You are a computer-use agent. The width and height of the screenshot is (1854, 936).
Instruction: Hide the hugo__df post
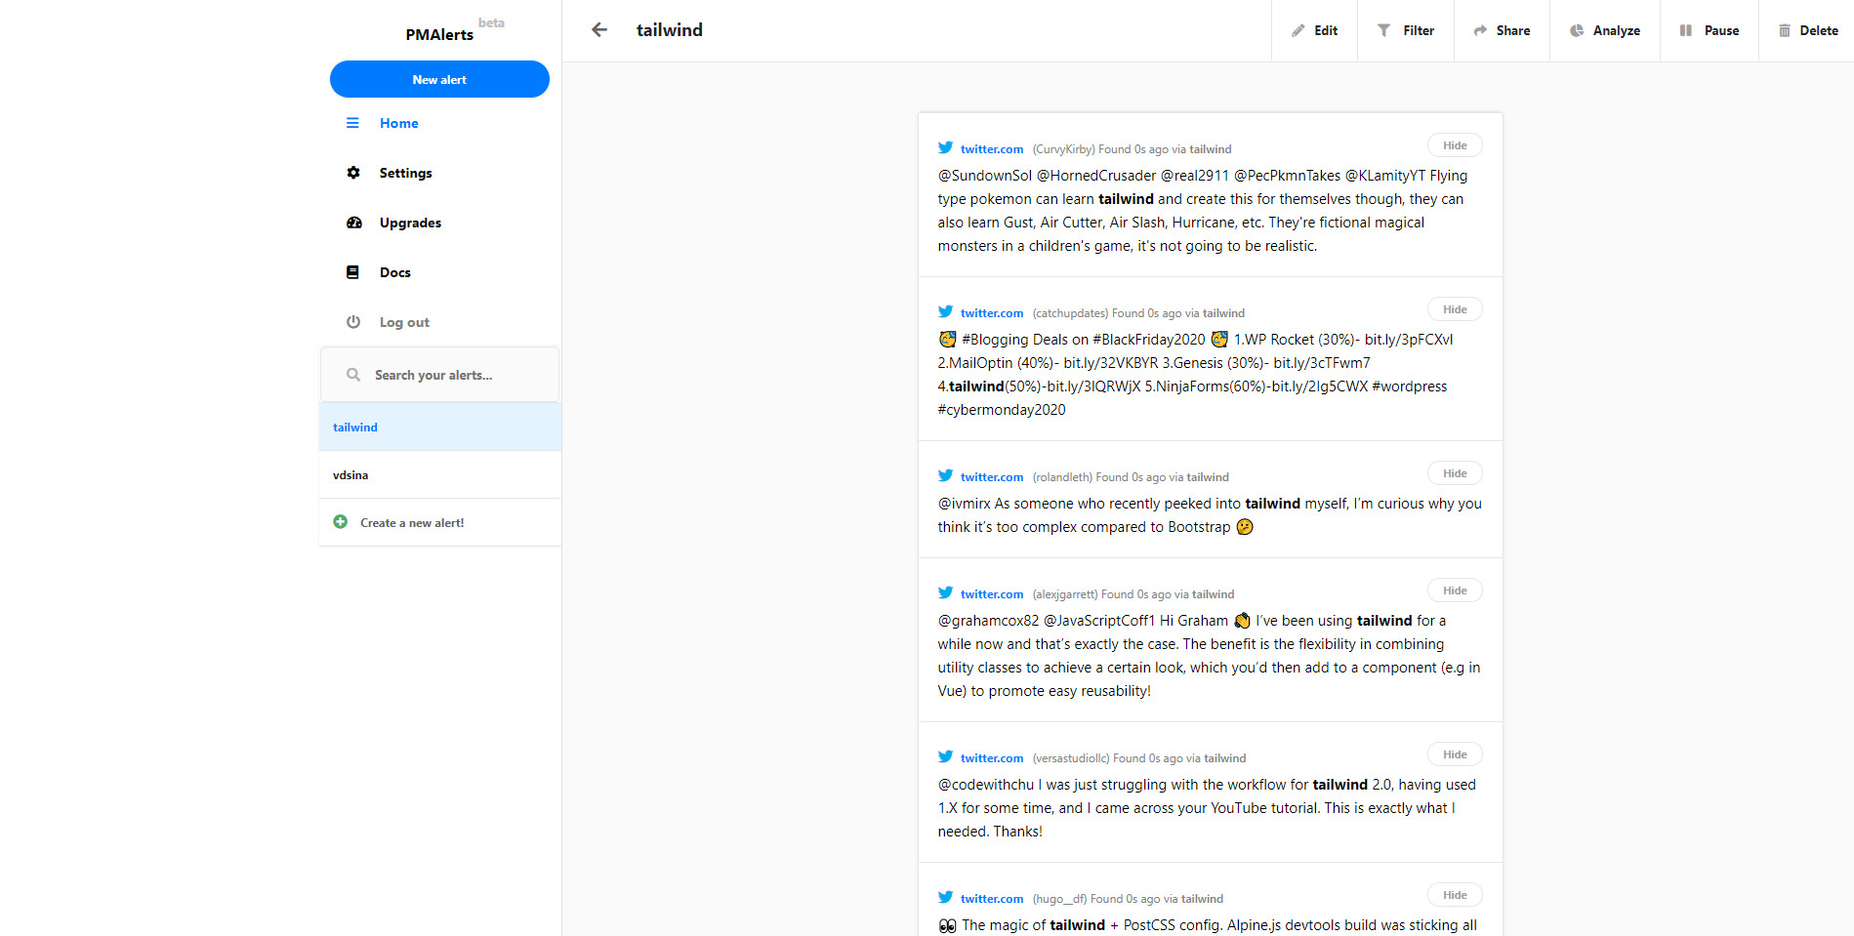pyautogui.click(x=1455, y=895)
